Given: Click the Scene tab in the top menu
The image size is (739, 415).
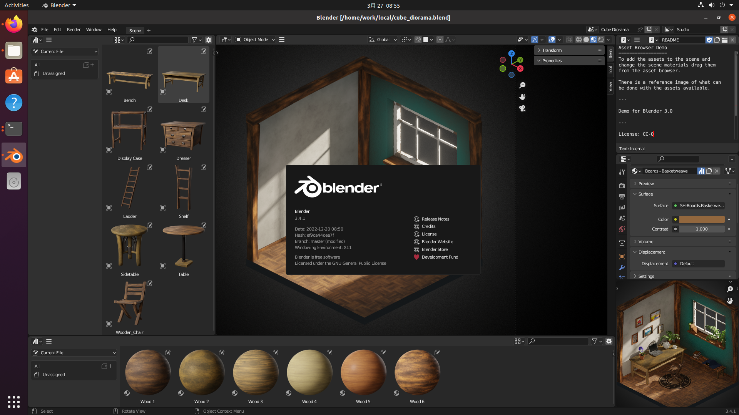Looking at the screenshot, I should pyautogui.click(x=134, y=31).
